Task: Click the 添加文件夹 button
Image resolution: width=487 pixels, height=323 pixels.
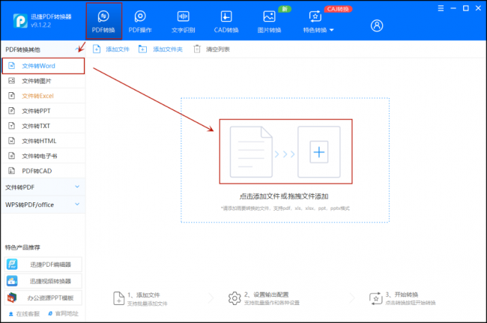Action: click(x=160, y=49)
